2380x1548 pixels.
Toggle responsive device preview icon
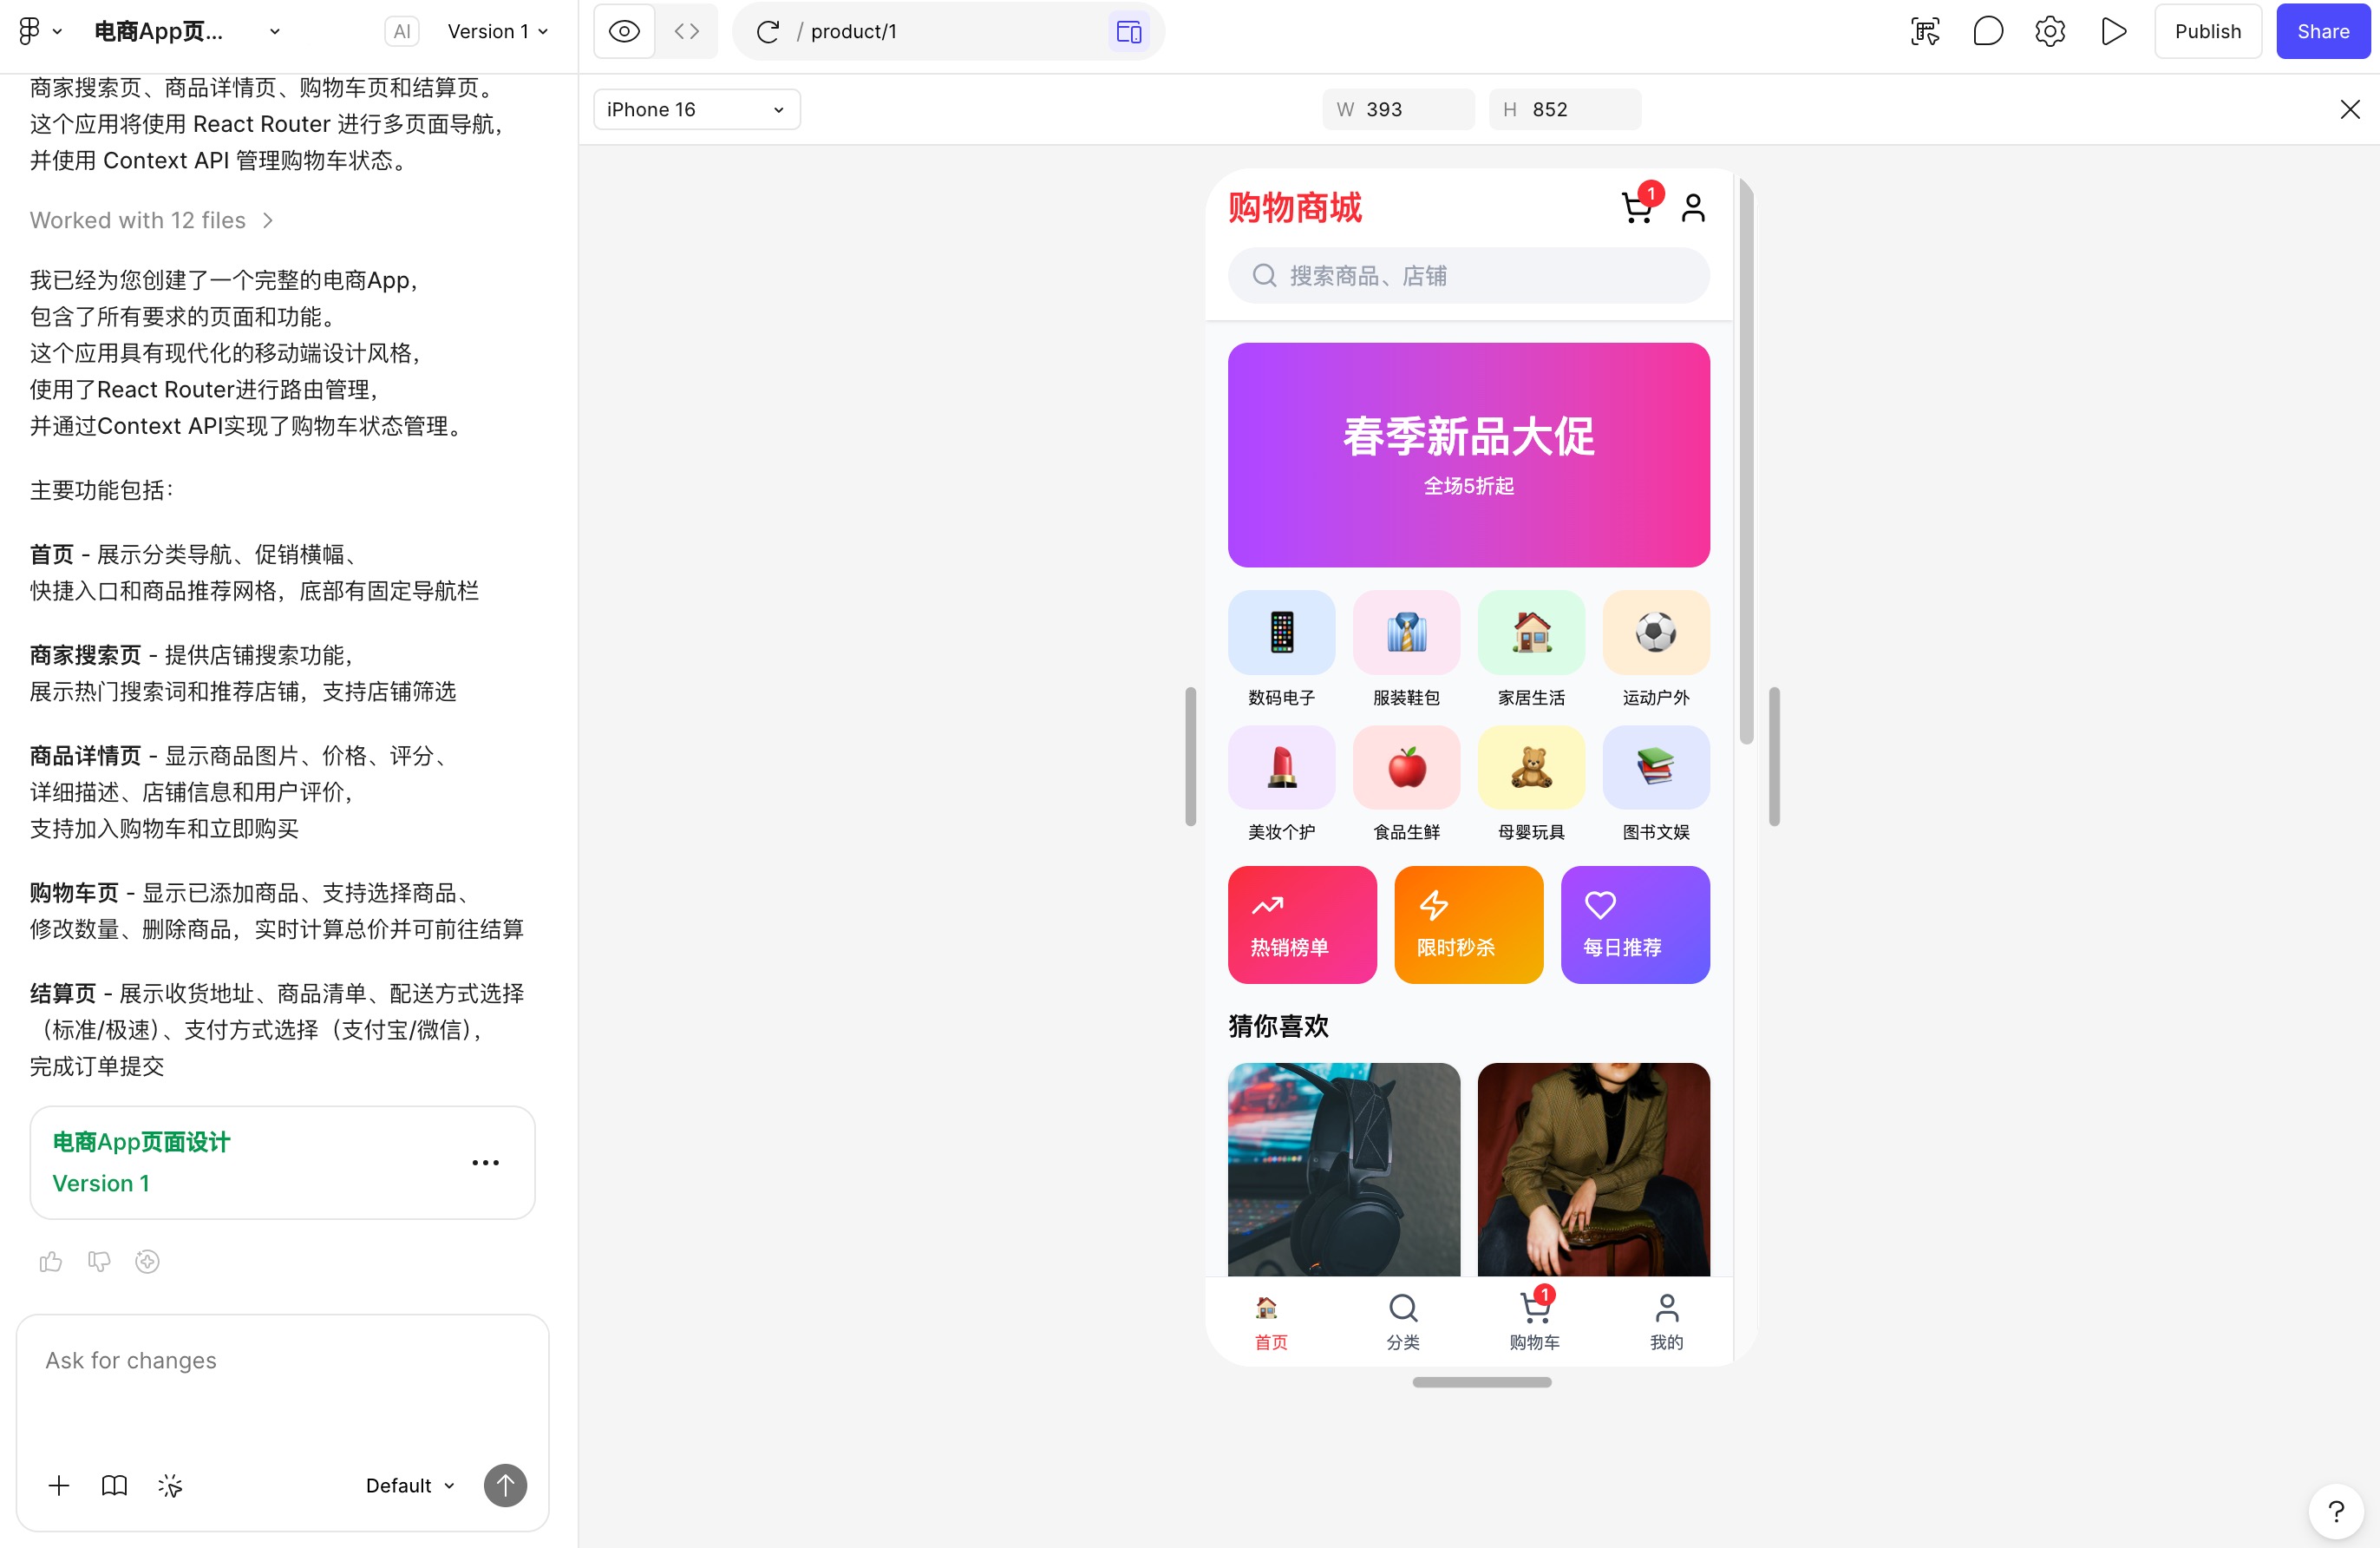pos(1129,32)
